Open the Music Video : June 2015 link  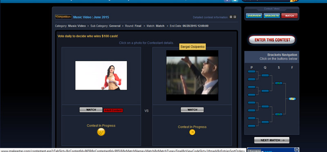[91, 17]
